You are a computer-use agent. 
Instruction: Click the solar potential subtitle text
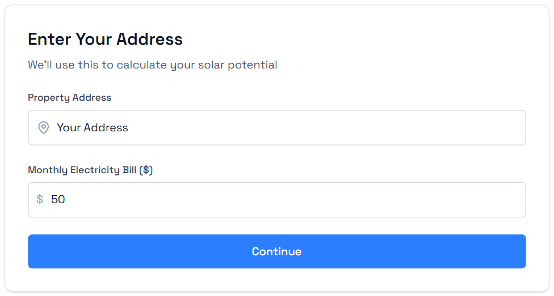point(152,65)
